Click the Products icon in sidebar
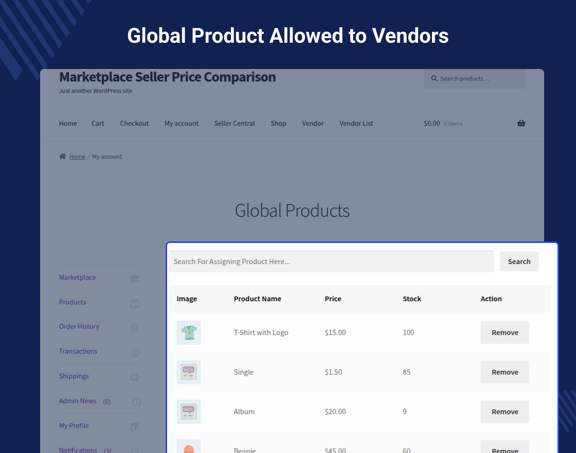The image size is (576, 453). (135, 304)
